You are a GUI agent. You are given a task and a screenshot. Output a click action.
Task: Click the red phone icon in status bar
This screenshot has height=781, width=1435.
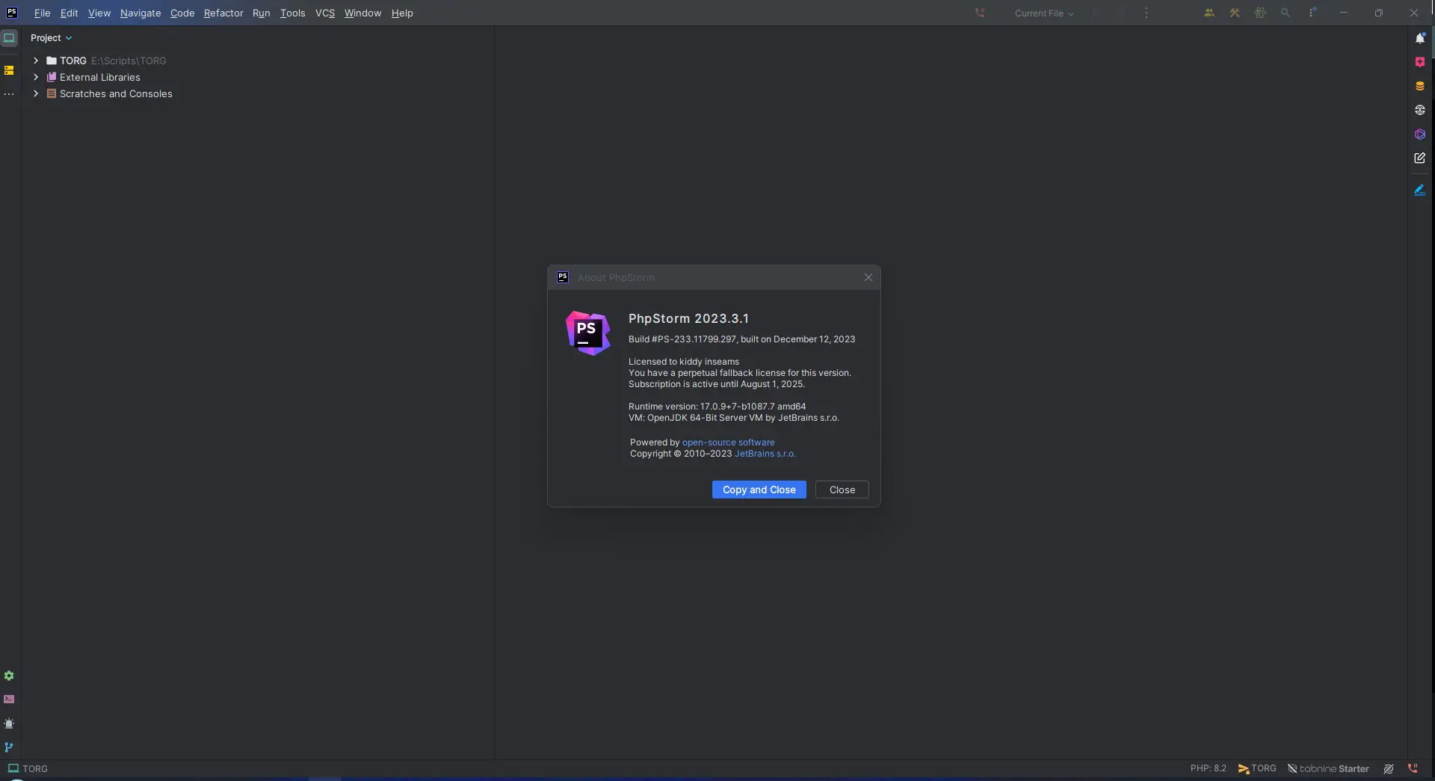pos(1413,768)
